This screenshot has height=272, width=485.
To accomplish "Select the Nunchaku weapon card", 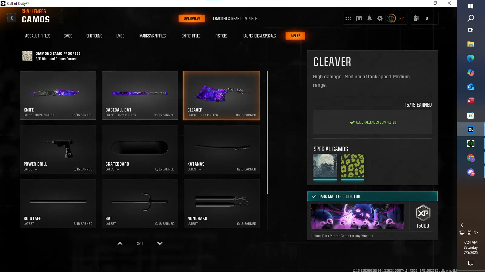I will pyautogui.click(x=222, y=204).
